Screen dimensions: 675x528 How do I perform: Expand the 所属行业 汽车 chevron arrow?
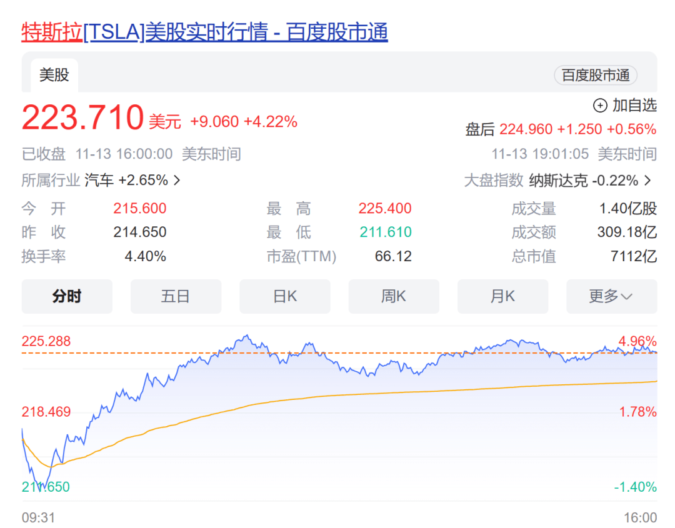click(x=177, y=181)
